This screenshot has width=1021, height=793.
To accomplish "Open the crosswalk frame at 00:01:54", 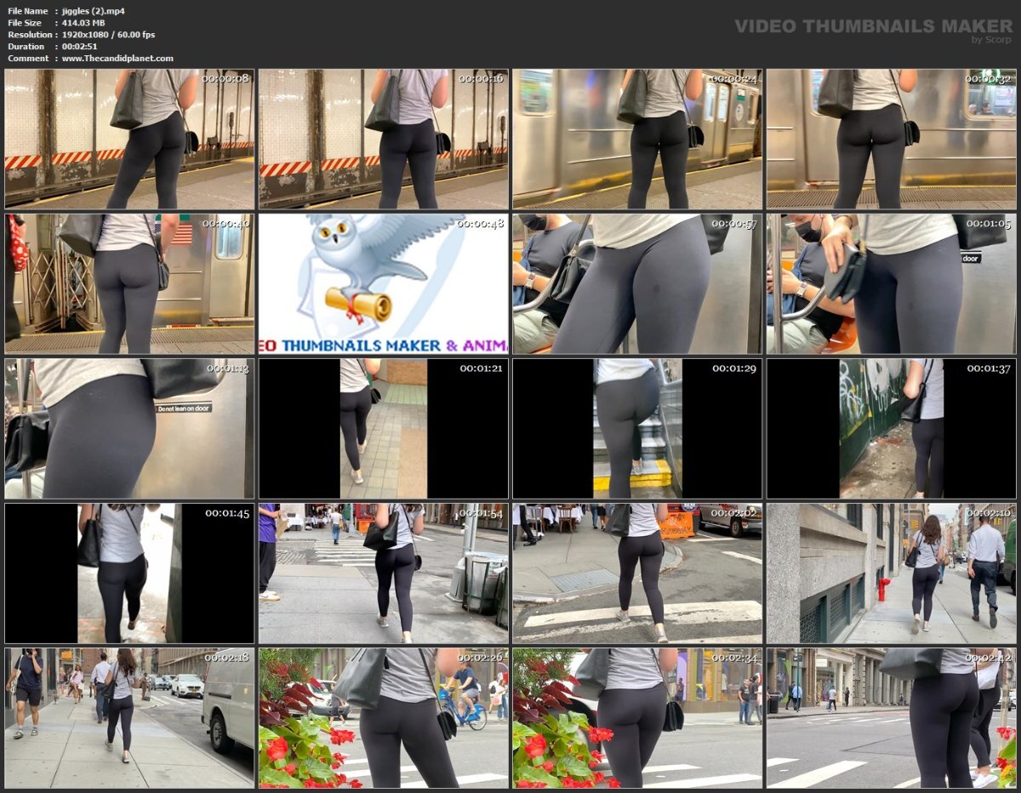I will tap(384, 573).
